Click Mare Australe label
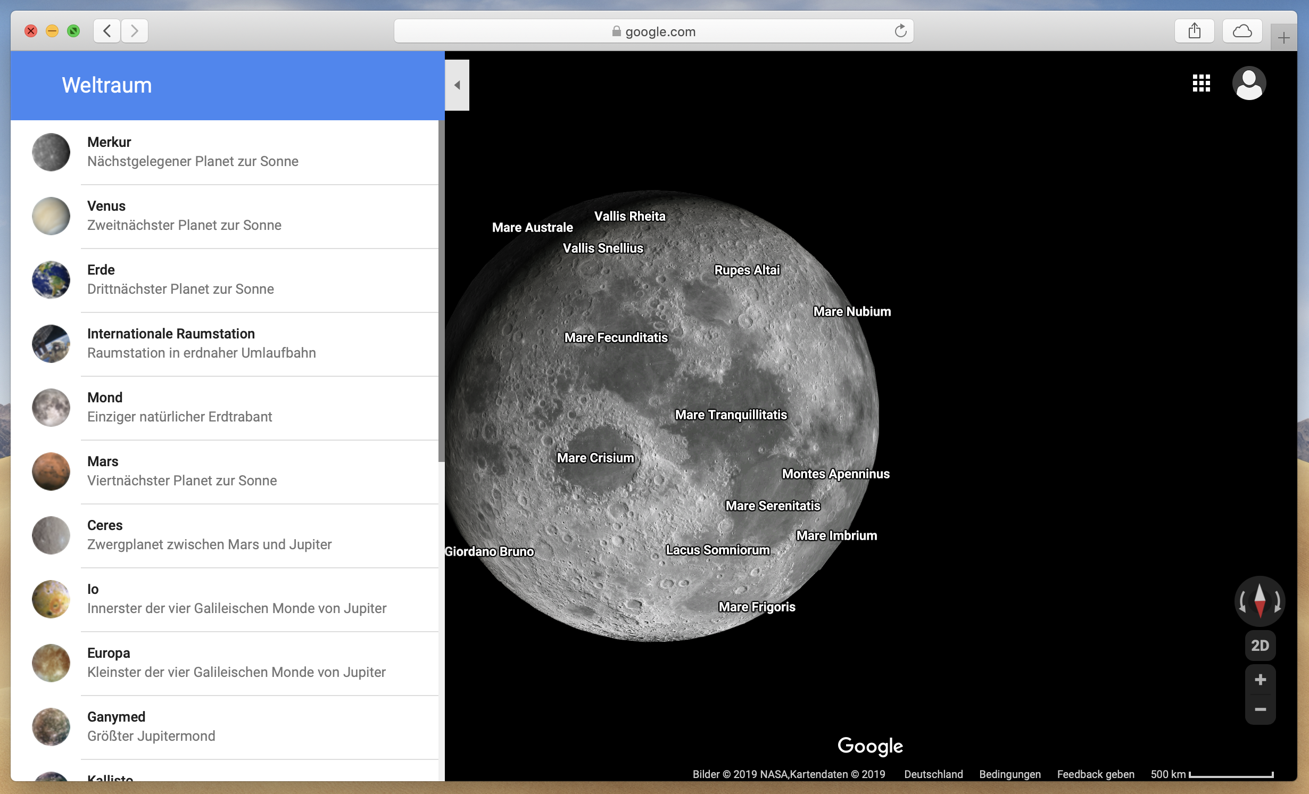 click(x=533, y=227)
